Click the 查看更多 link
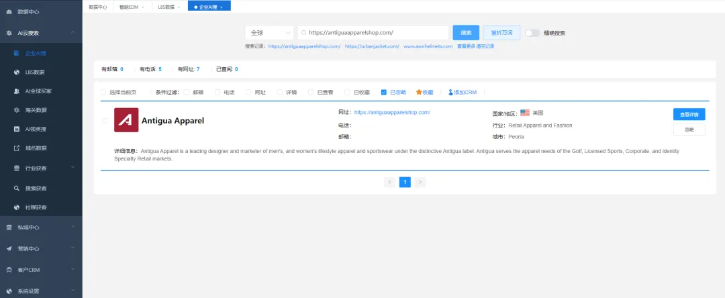 (466, 47)
